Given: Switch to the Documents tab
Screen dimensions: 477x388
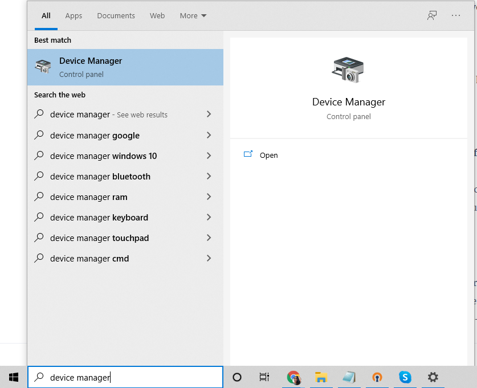Looking at the screenshot, I should click(116, 15).
